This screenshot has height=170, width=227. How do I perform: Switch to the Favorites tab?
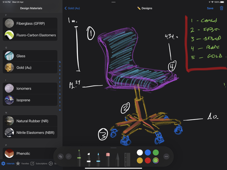tap(23, 164)
